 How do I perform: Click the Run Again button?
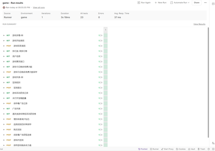pyautogui.click(x=144, y=3)
